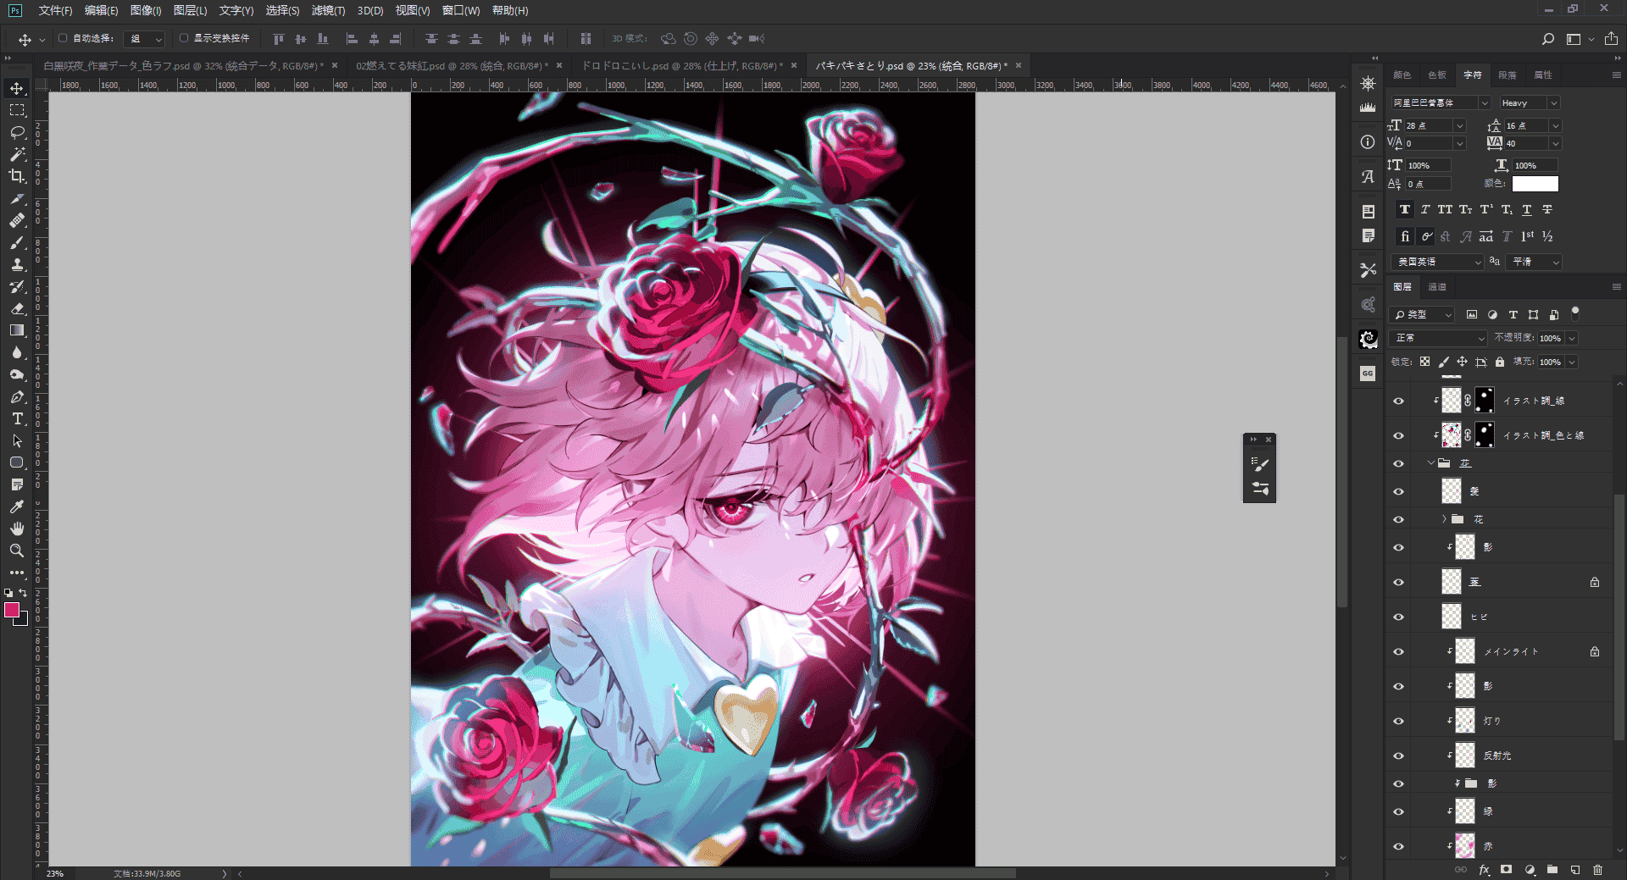Delete layer with trash icon
Screen dimensions: 1627x880
(1598, 870)
